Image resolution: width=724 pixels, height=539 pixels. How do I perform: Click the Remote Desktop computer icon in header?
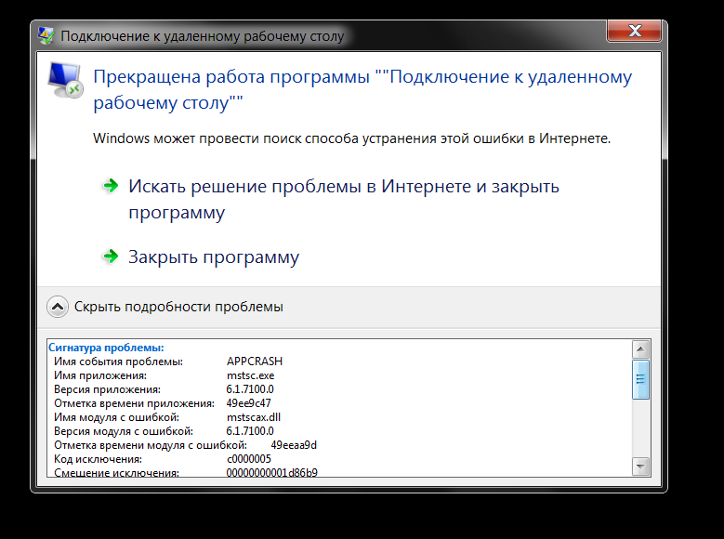coord(65,80)
